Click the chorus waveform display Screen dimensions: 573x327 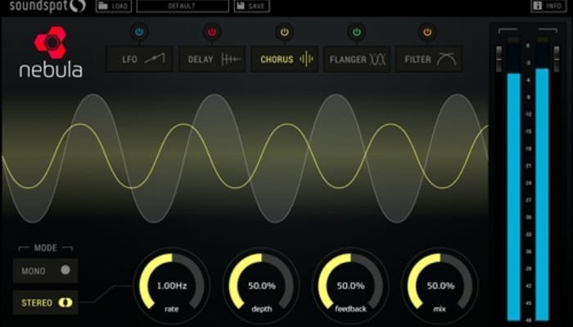[x=245, y=158]
